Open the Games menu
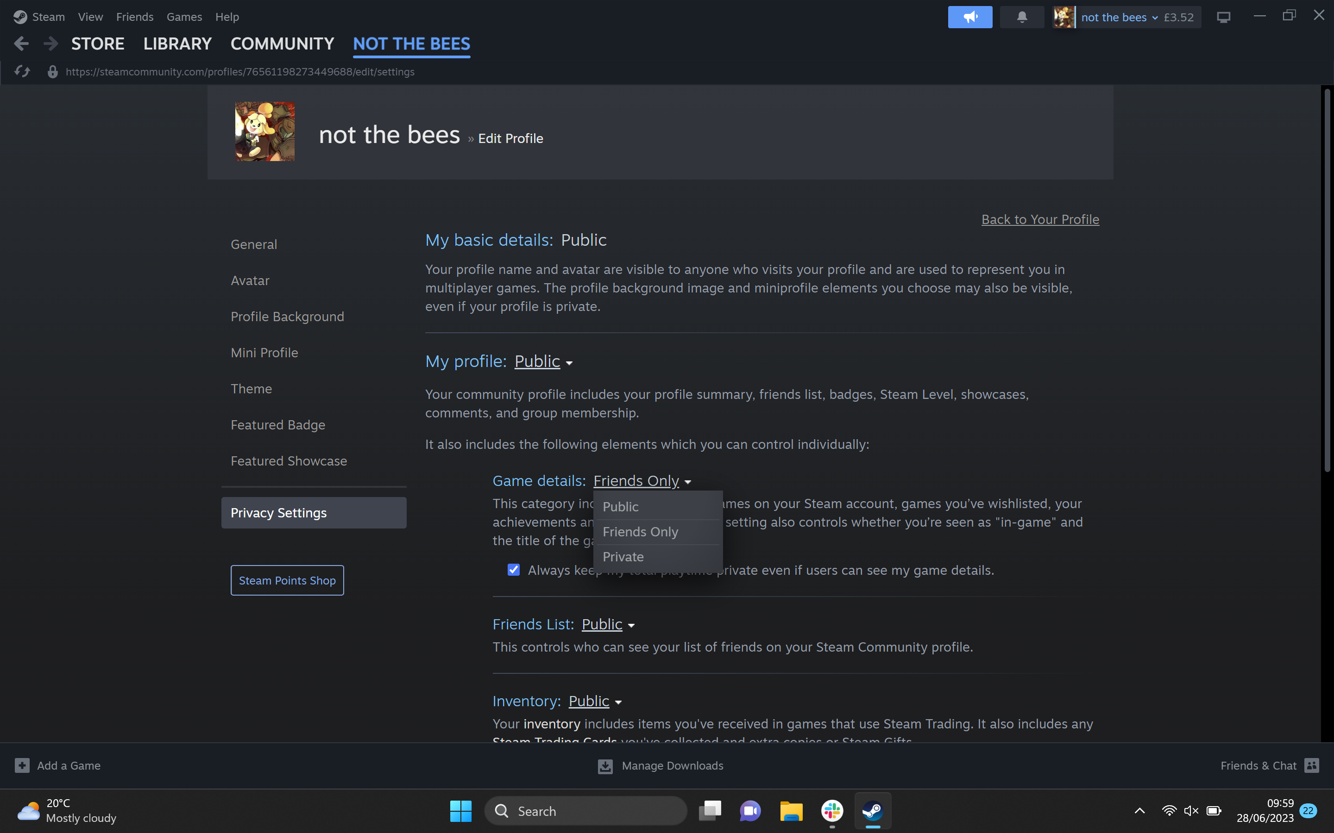This screenshot has height=833, width=1334. click(x=184, y=17)
